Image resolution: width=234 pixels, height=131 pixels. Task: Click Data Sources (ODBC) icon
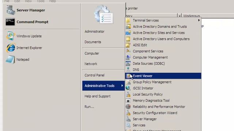click(128, 64)
